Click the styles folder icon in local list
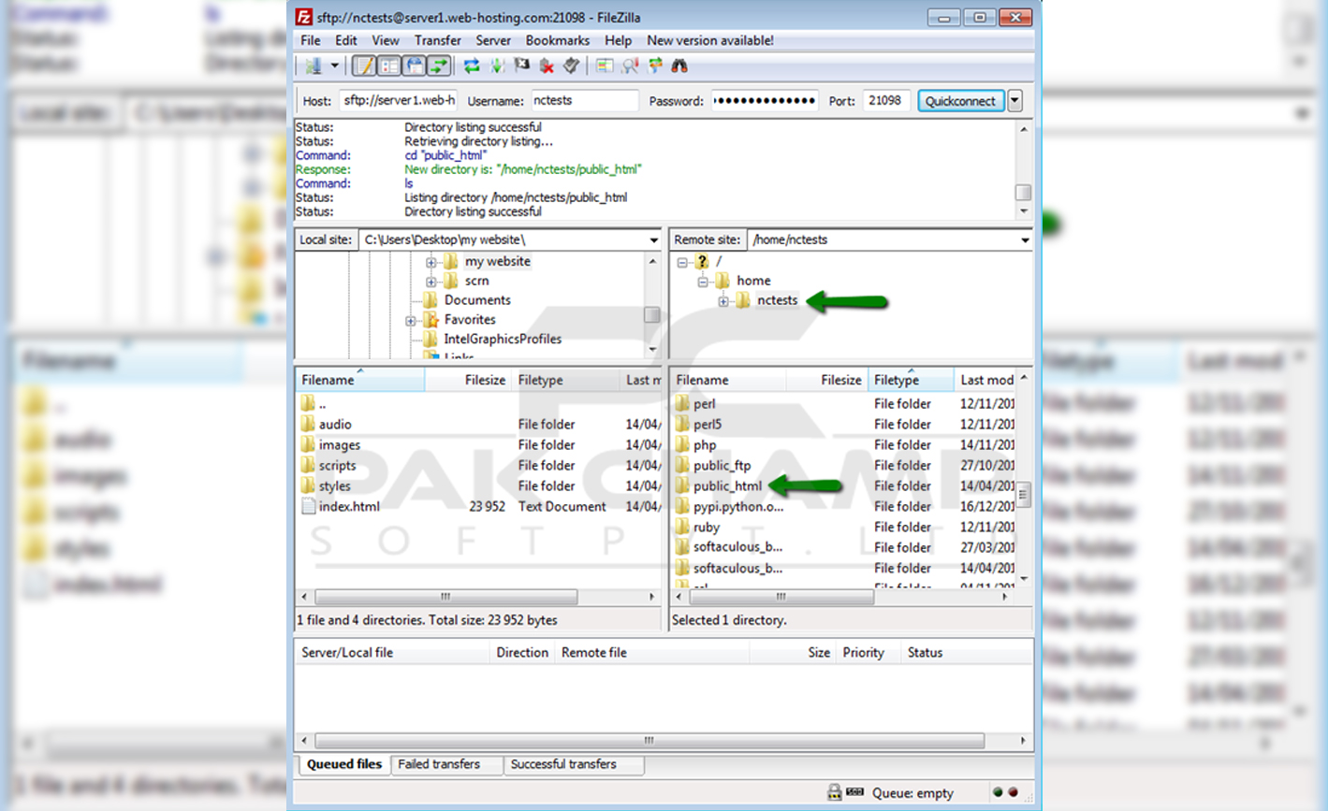This screenshot has width=1328, height=811. (x=309, y=486)
